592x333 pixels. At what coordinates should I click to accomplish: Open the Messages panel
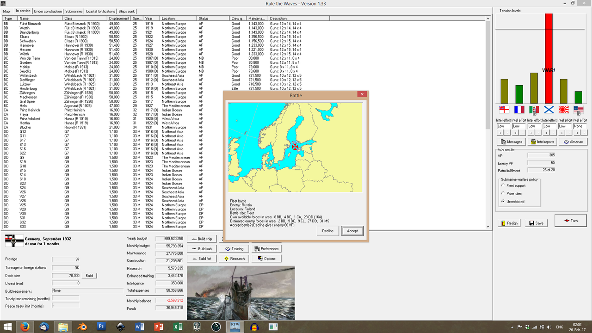(x=511, y=142)
